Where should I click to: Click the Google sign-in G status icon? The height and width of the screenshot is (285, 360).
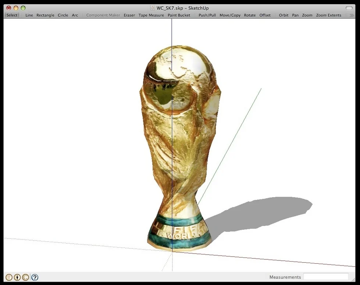[x=25, y=277]
